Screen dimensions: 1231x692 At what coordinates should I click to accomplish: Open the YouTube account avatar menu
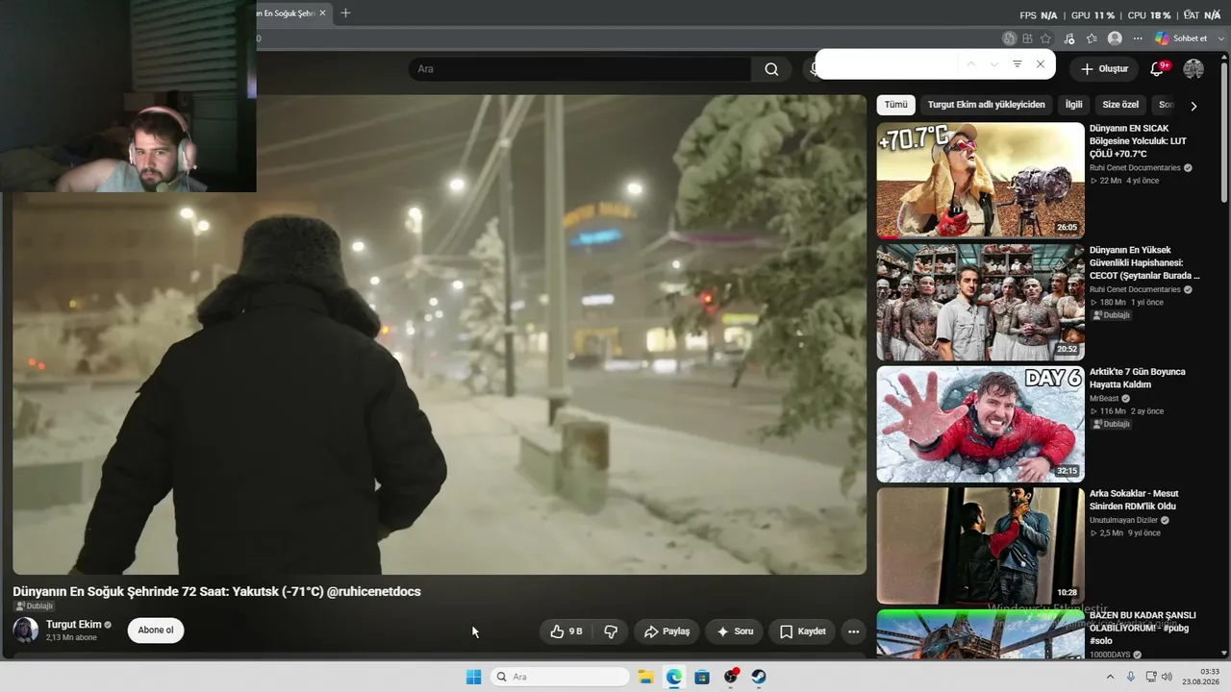pos(1193,69)
